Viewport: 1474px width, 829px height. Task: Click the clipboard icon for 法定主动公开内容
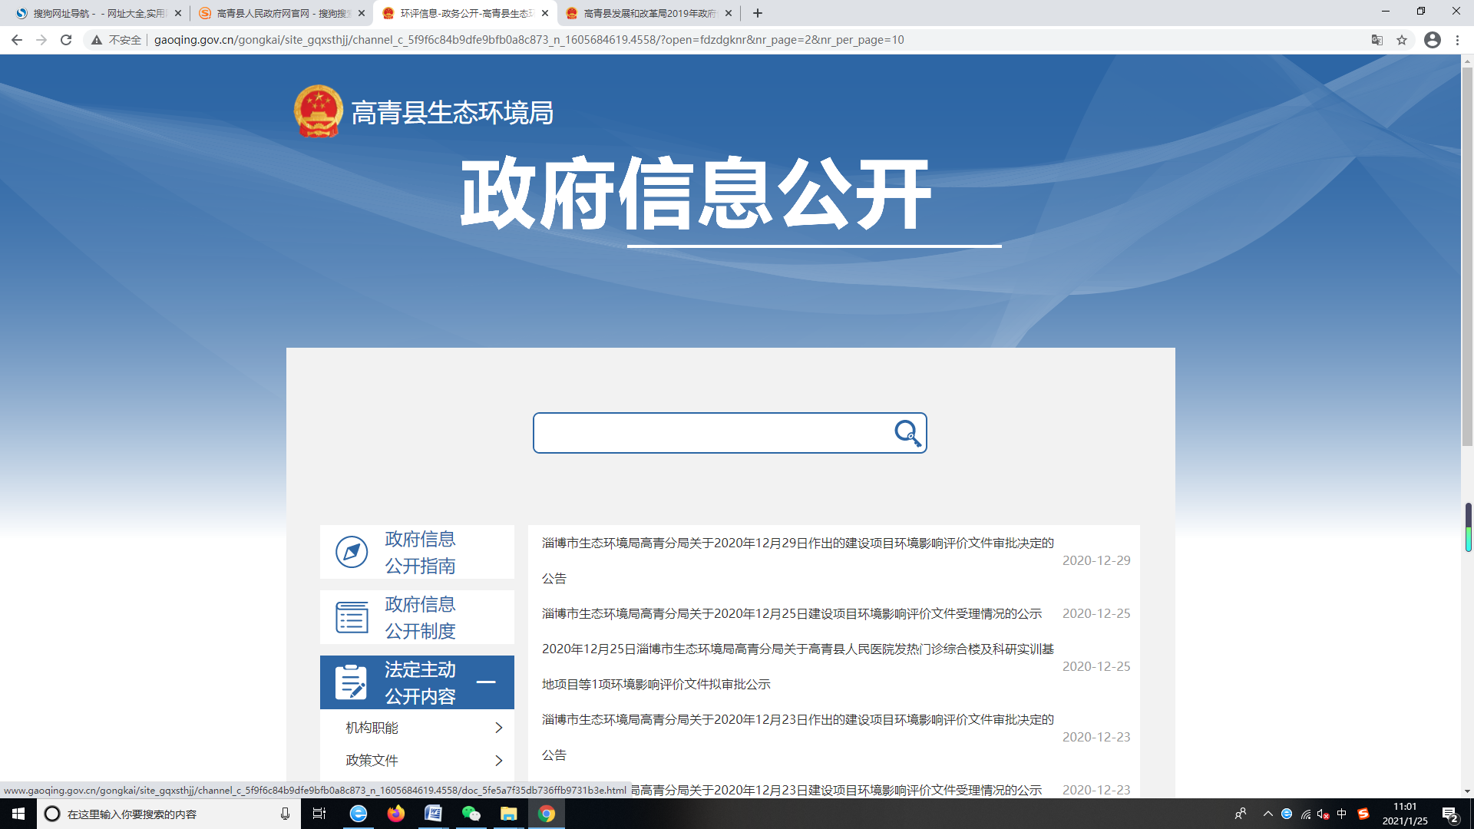[352, 682]
